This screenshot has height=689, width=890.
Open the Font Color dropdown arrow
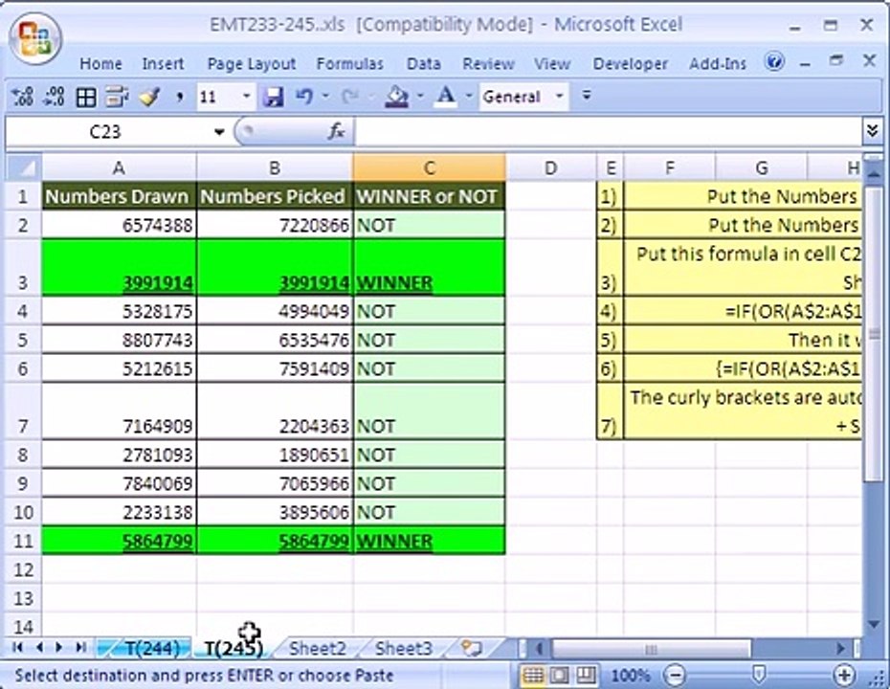pyautogui.click(x=469, y=97)
